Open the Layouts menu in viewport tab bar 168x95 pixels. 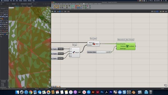tap(48, 6)
